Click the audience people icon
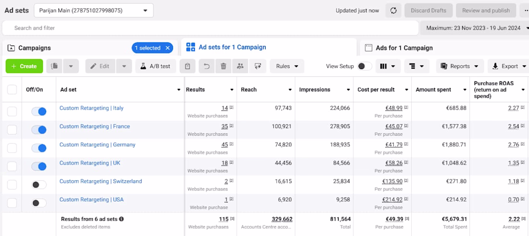The image size is (529, 236). 240,66
